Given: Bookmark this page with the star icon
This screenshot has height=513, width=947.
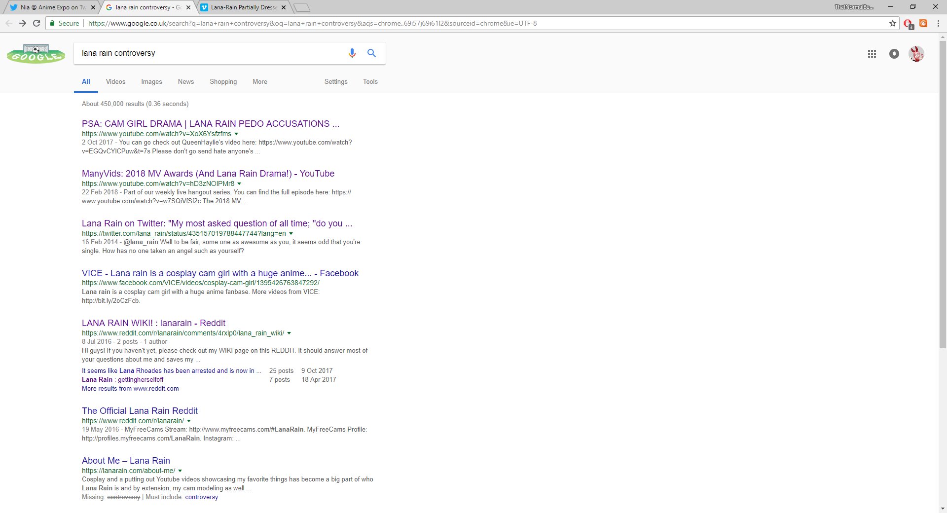Looking at the screenshot, I should click(x=893, y=23).
